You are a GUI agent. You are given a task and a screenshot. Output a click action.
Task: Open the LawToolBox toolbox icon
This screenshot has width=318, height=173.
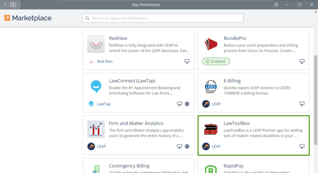click(x=210, y=129)
